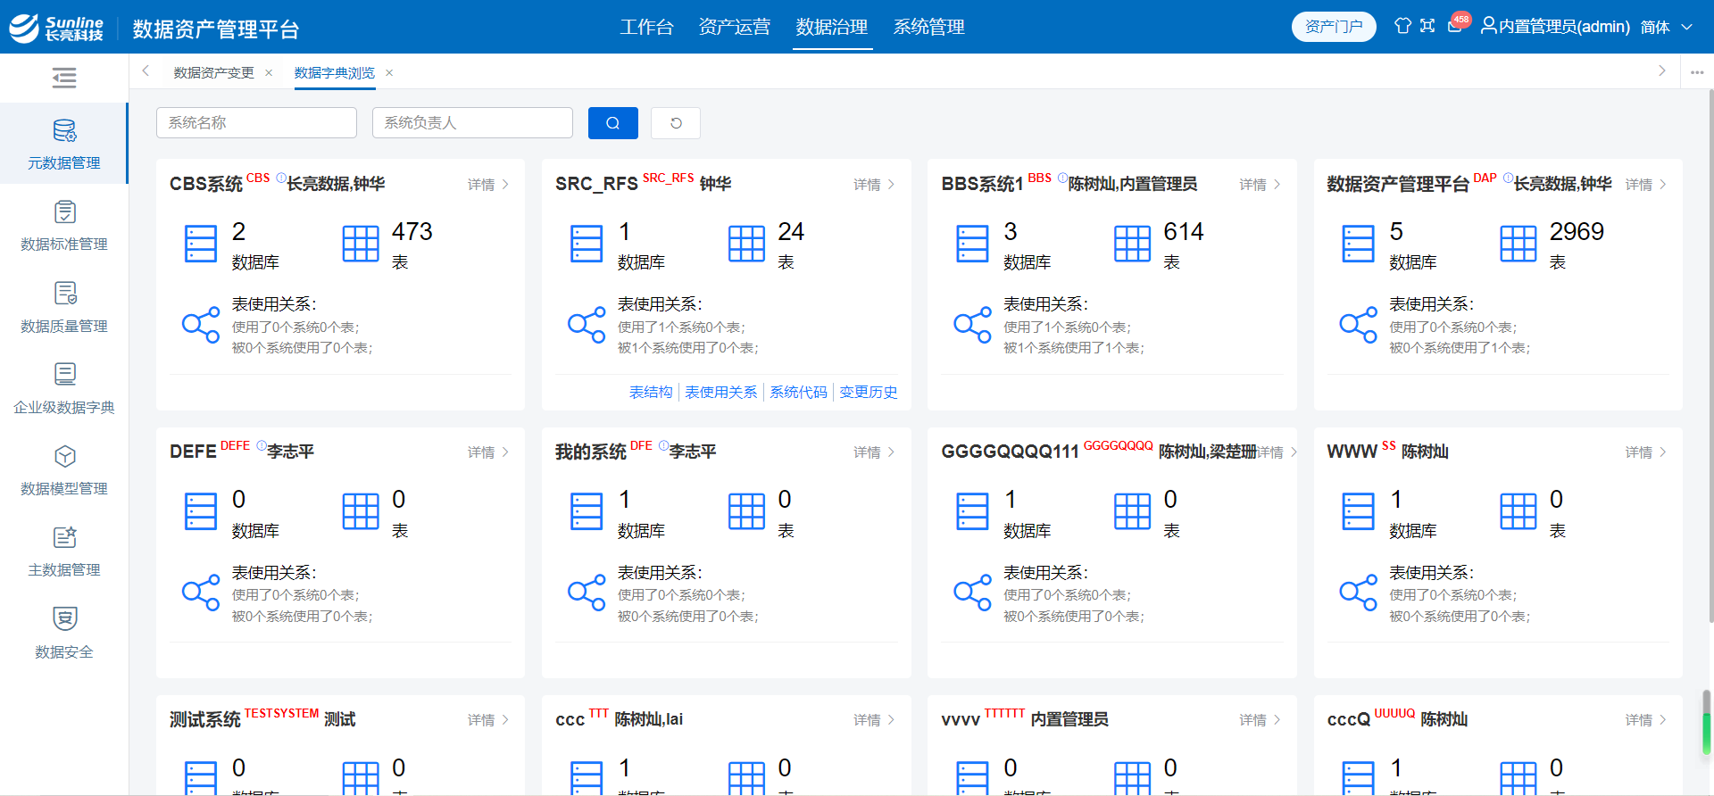Open 变更历史 link in SRC_RFS card
This screenshot has width=1714, height=796.
869,392
